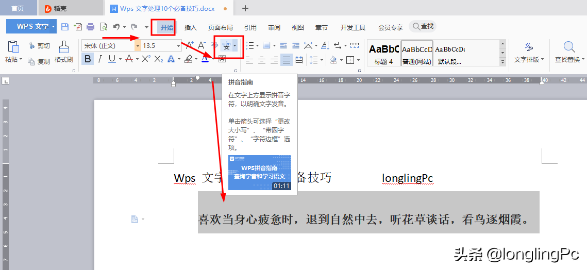
Task: Print the document using the printer icon
Action: tap(90, 27)
